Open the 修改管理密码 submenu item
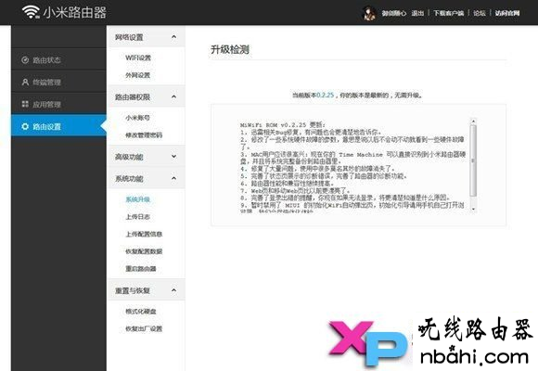The image size is (538, 371). [x=144, y=135]
